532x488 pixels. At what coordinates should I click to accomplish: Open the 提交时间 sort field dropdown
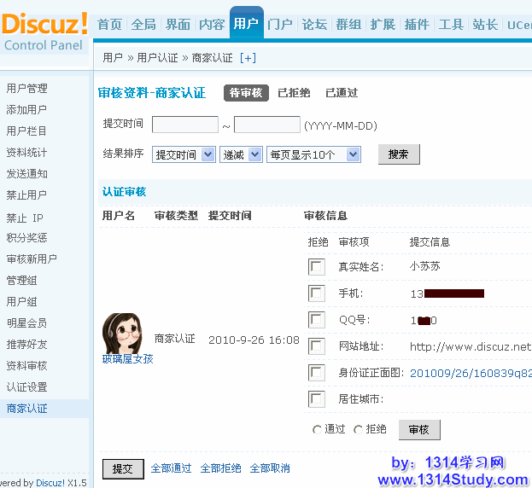(184, 154)
